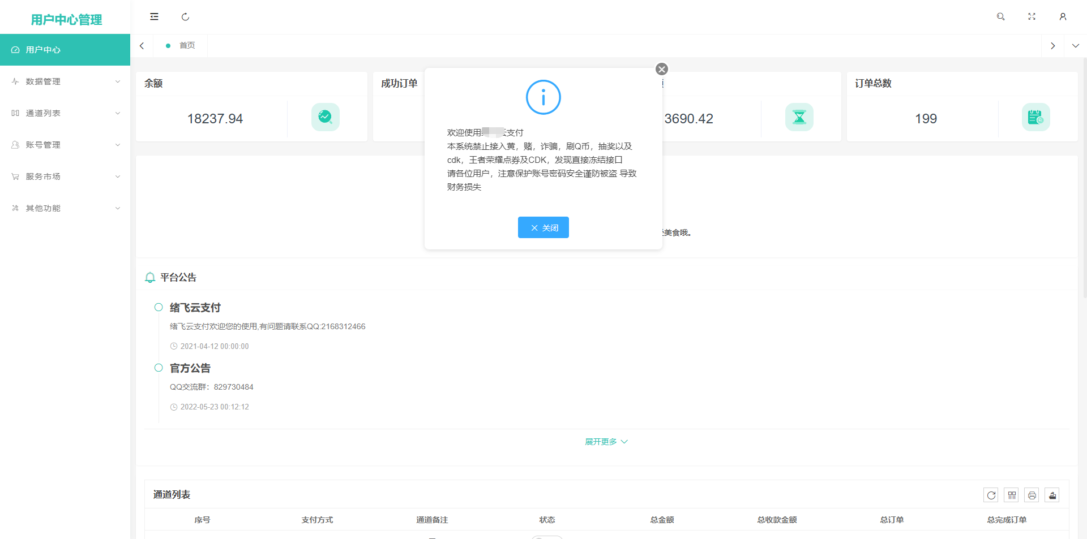Collapse the sidebar with the menu-fold icon

tap(154, 17)
